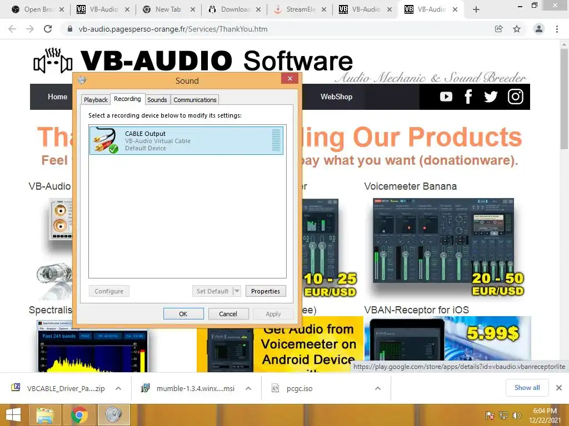Open the VBAN-Receptor for iOS image
Image resolution: width=569 pixels, height=426 pixels.
pyautogui.click(x=448, y=344)
